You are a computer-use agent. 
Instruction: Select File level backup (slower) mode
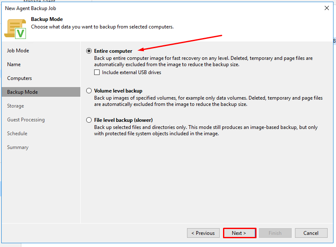89,120
